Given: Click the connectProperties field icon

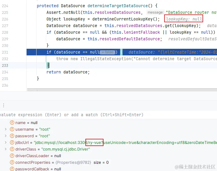Looking at the screenshot, I should (12, 162).
